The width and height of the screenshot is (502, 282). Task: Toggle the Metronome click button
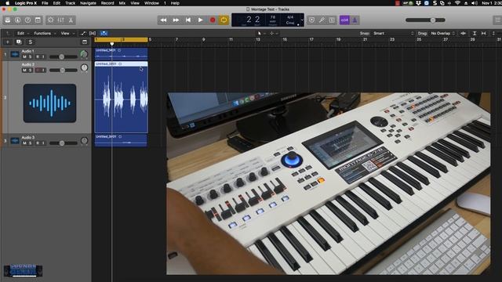tap(355, 20)
